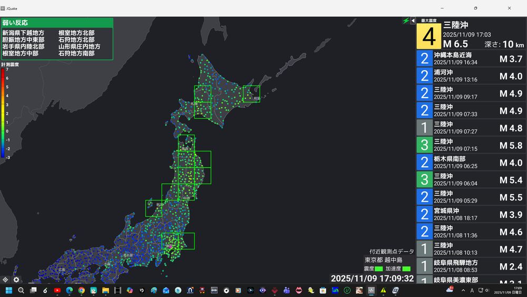
Task: Click the 弱い反応 header banner
Action: click(57, 23)
